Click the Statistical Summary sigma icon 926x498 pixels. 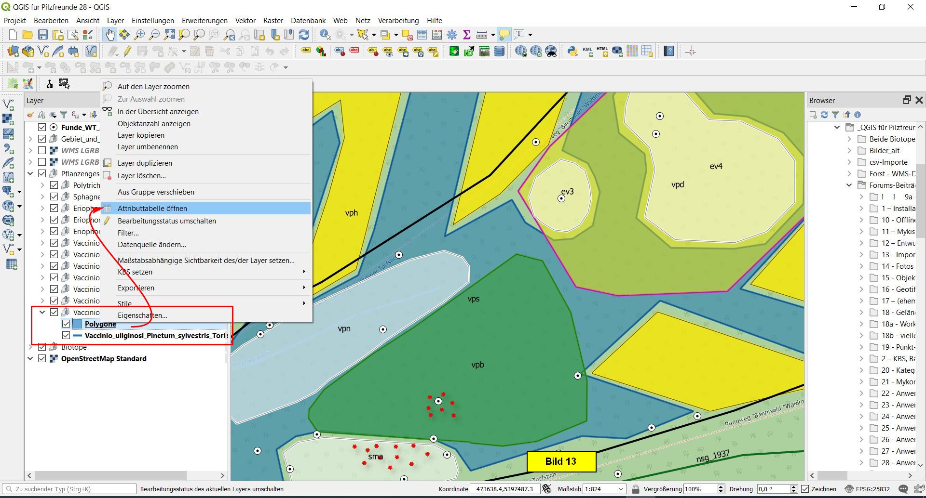(466, 35)
